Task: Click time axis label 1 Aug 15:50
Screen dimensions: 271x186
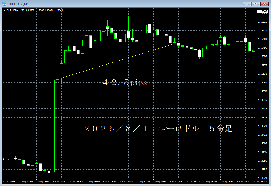Action: [x=76, y=182]
